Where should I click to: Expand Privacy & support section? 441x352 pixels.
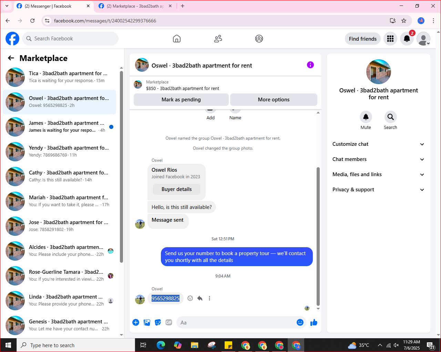(378, 190)
